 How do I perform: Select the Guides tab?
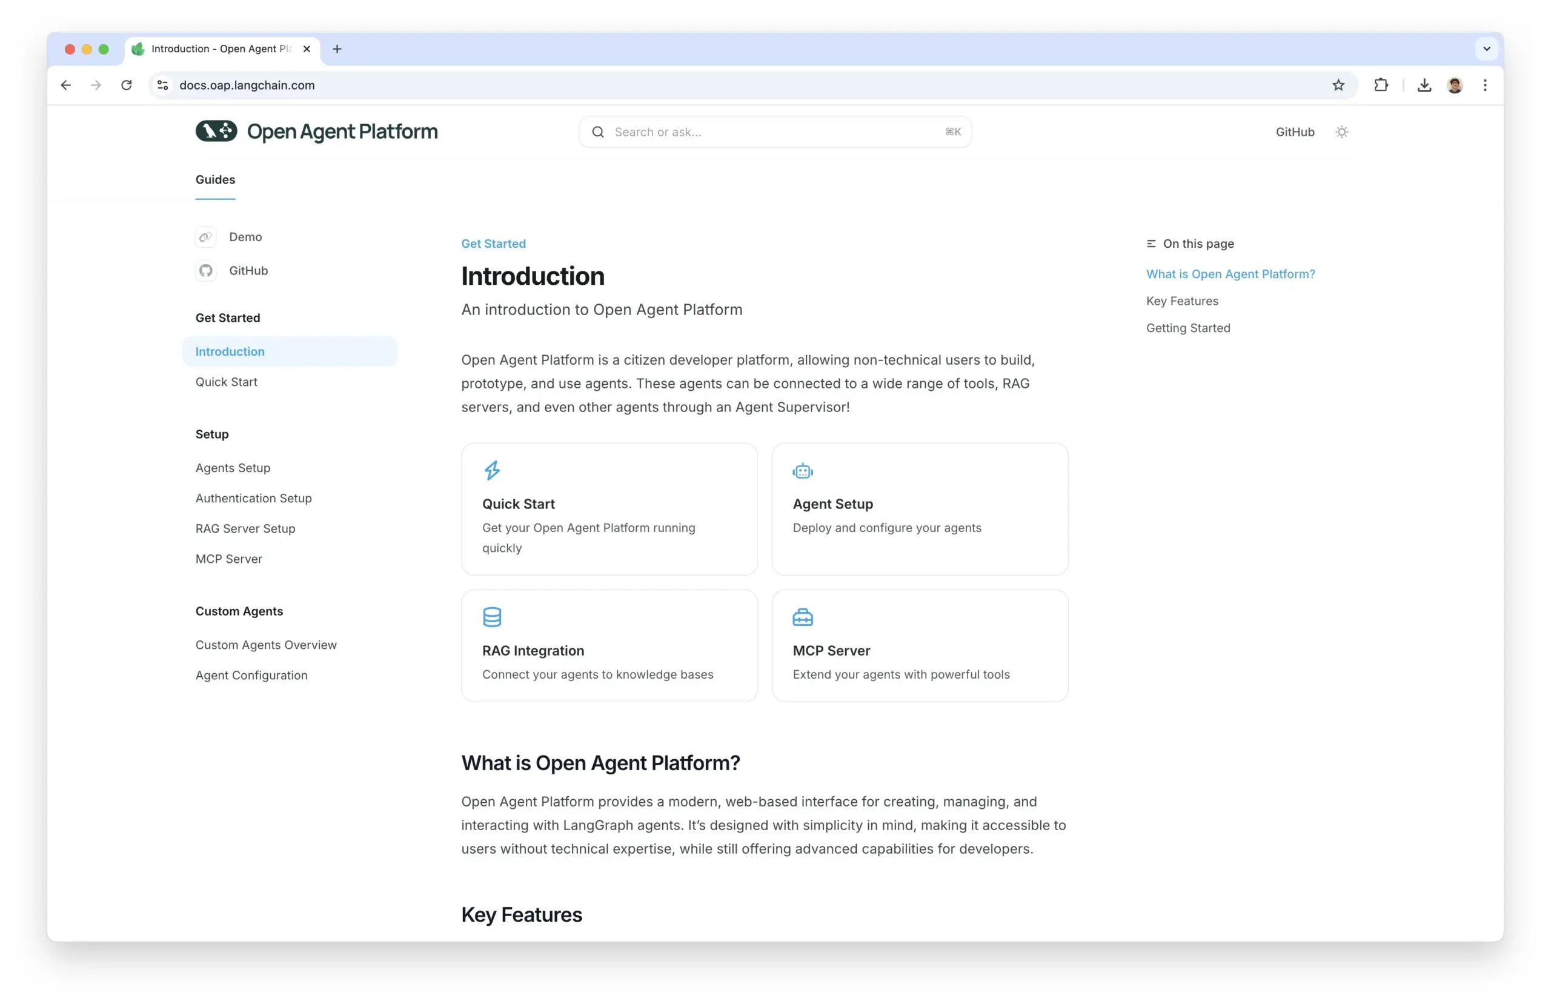(215, 179)
